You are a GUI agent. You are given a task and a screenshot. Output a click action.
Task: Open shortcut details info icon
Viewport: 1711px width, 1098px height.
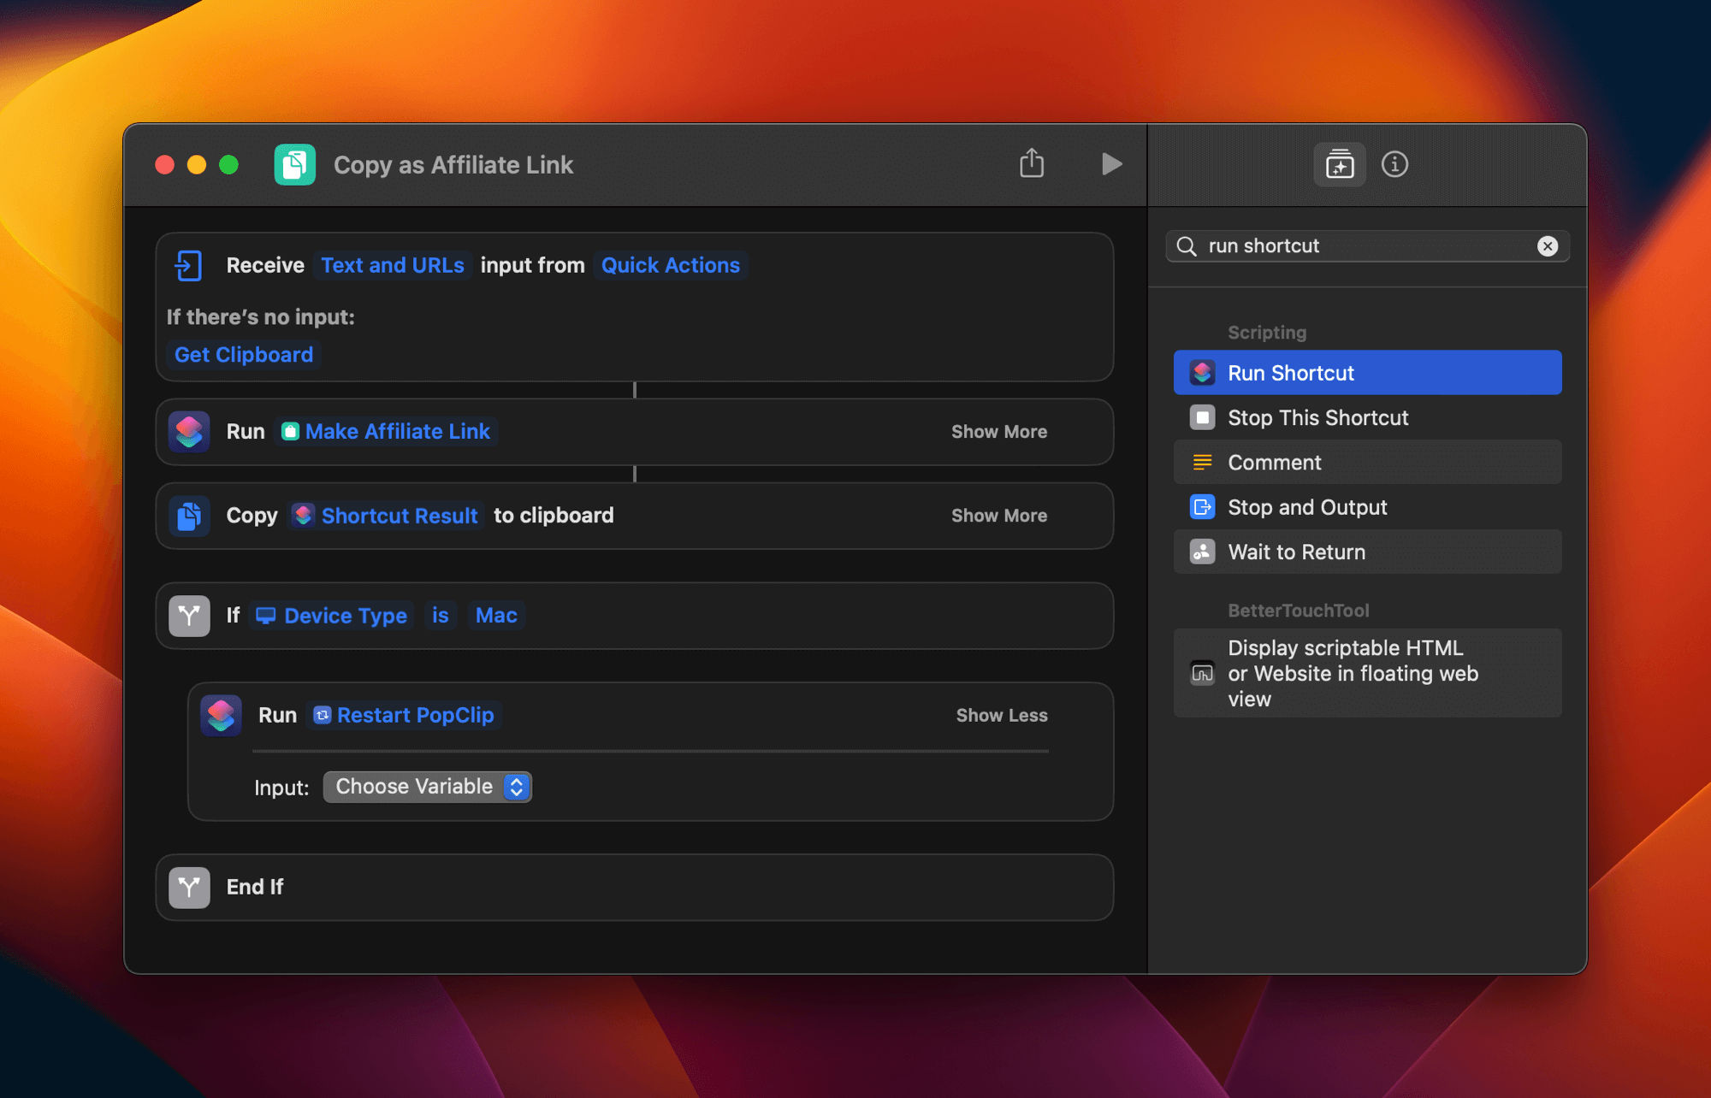pyautogui.click(x=1394, y=164)
